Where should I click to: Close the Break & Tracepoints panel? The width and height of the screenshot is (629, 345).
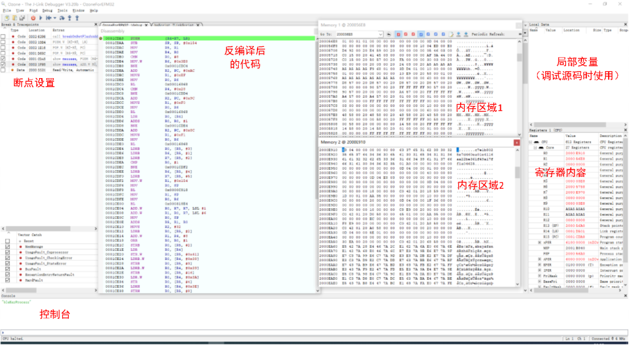pos(96,25)
